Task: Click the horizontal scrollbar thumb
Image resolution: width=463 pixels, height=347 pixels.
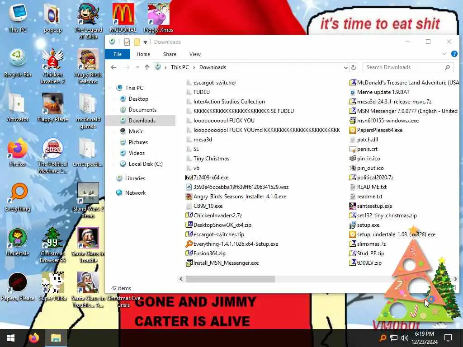Action: click(x=230, y=279)
